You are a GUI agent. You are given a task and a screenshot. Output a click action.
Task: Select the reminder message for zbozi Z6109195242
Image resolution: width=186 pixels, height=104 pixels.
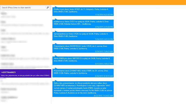(x=83, y=48)
